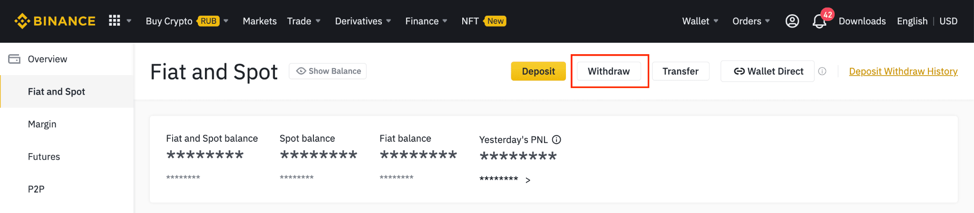Click the Binance logo
Viewport: 974px width, 213px height.
click(55, 21)
